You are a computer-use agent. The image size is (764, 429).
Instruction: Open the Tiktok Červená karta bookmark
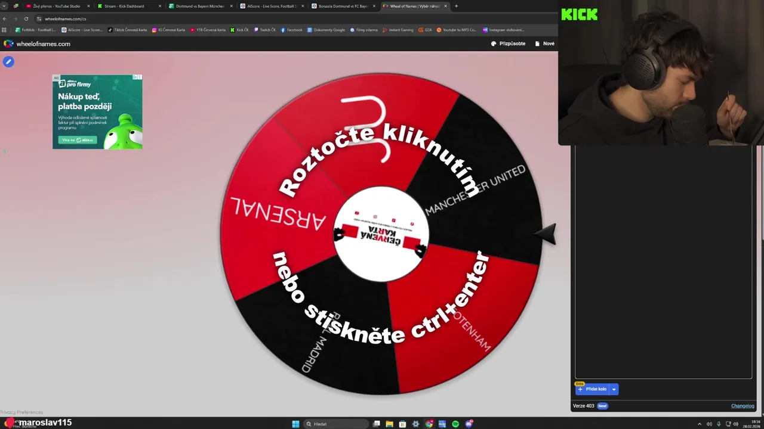tap(127, 30)
